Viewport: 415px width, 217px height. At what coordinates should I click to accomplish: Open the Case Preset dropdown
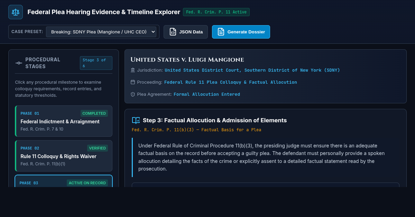[101, 32]
